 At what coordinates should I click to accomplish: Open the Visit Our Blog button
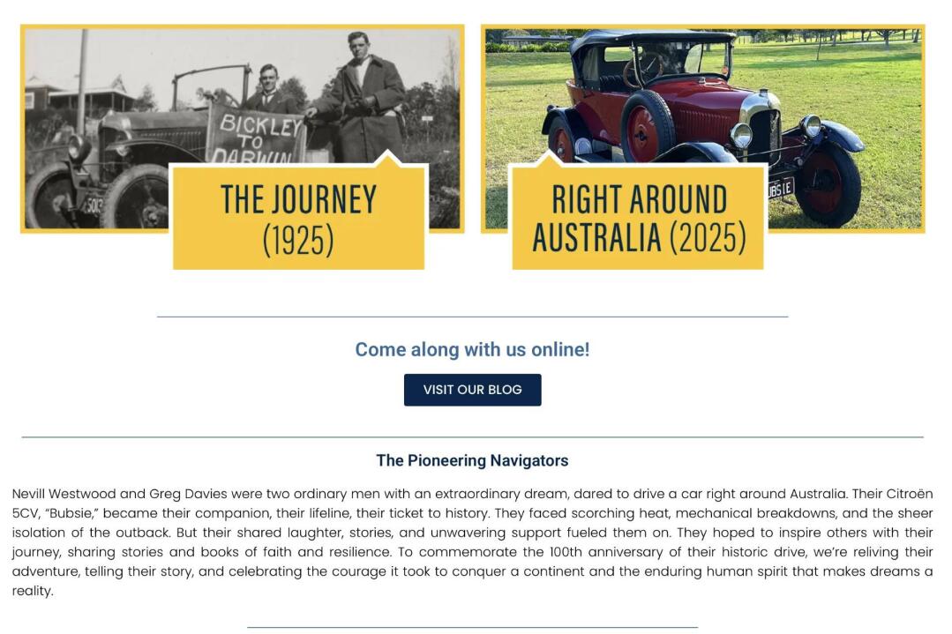click(x=472, y=390)
